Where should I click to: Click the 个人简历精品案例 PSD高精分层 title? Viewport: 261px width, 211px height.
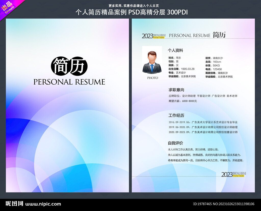click(132, 12)
